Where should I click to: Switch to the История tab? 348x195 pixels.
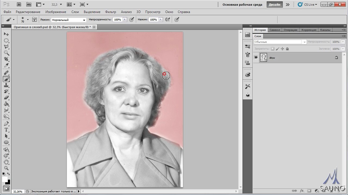pyautogui.click(x=260, y=30)
